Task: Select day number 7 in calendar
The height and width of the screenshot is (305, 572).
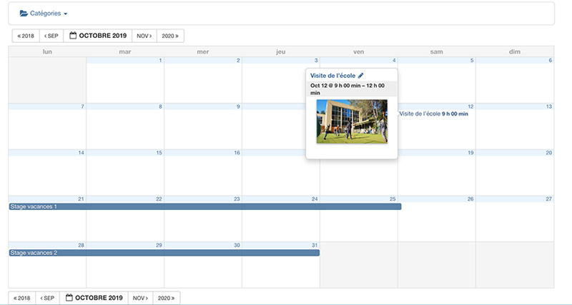Action: tap(82, 106)
